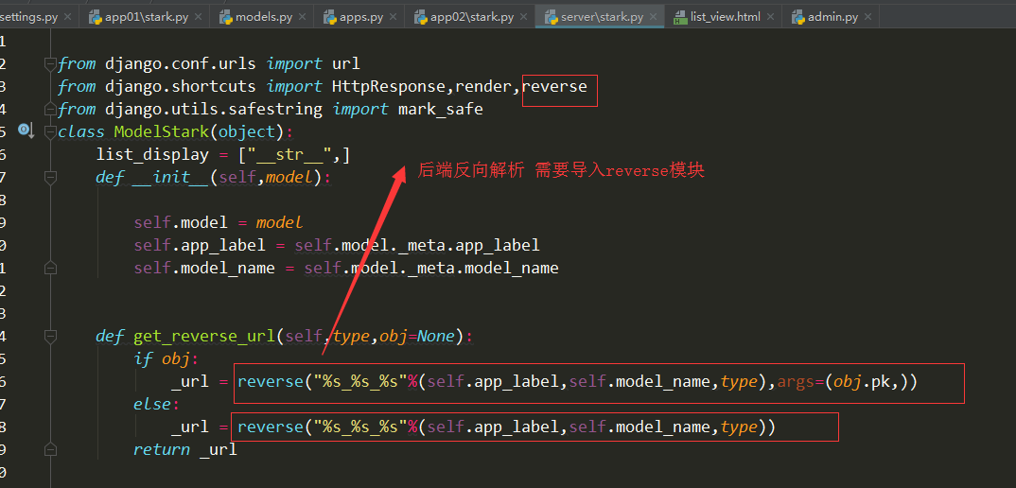The width and height of the screenshot is (1016, 488).
Task: Select the app02\stark.py tab
Action: click(x=473, y=17)
